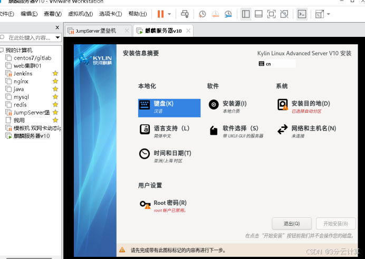Open the dropdown arrow beside the pause button

tap(170, 14)
